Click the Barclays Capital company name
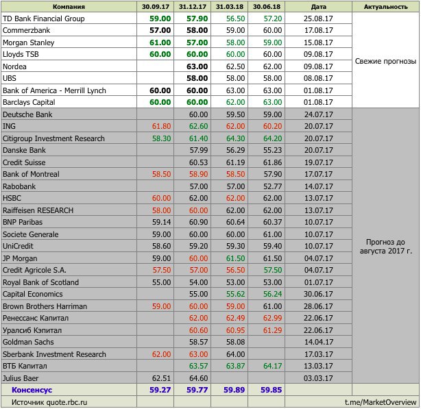Viewport: 421px width, 409px height. pyautogui.click(x=29, y=103)
